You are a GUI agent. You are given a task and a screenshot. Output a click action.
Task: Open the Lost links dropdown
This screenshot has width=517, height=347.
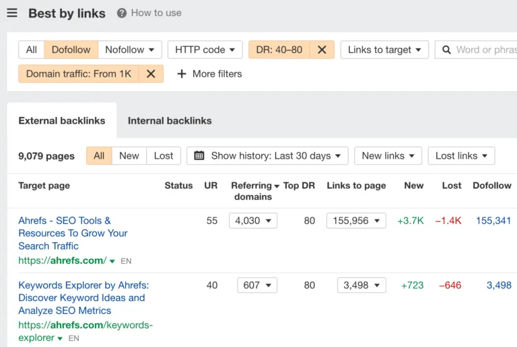tap(461, 156)
